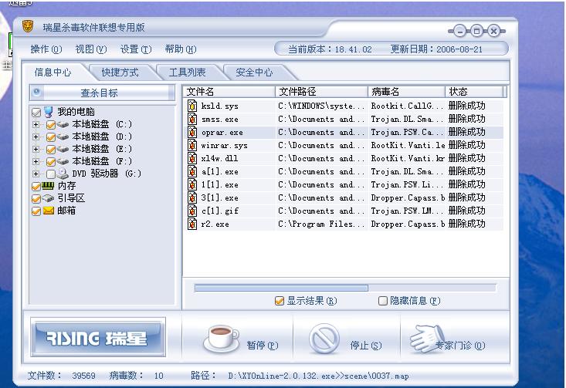Click the virus file icon for ksld.sys
The height and width of the screenshot is (388, 566).
point(192,106)
